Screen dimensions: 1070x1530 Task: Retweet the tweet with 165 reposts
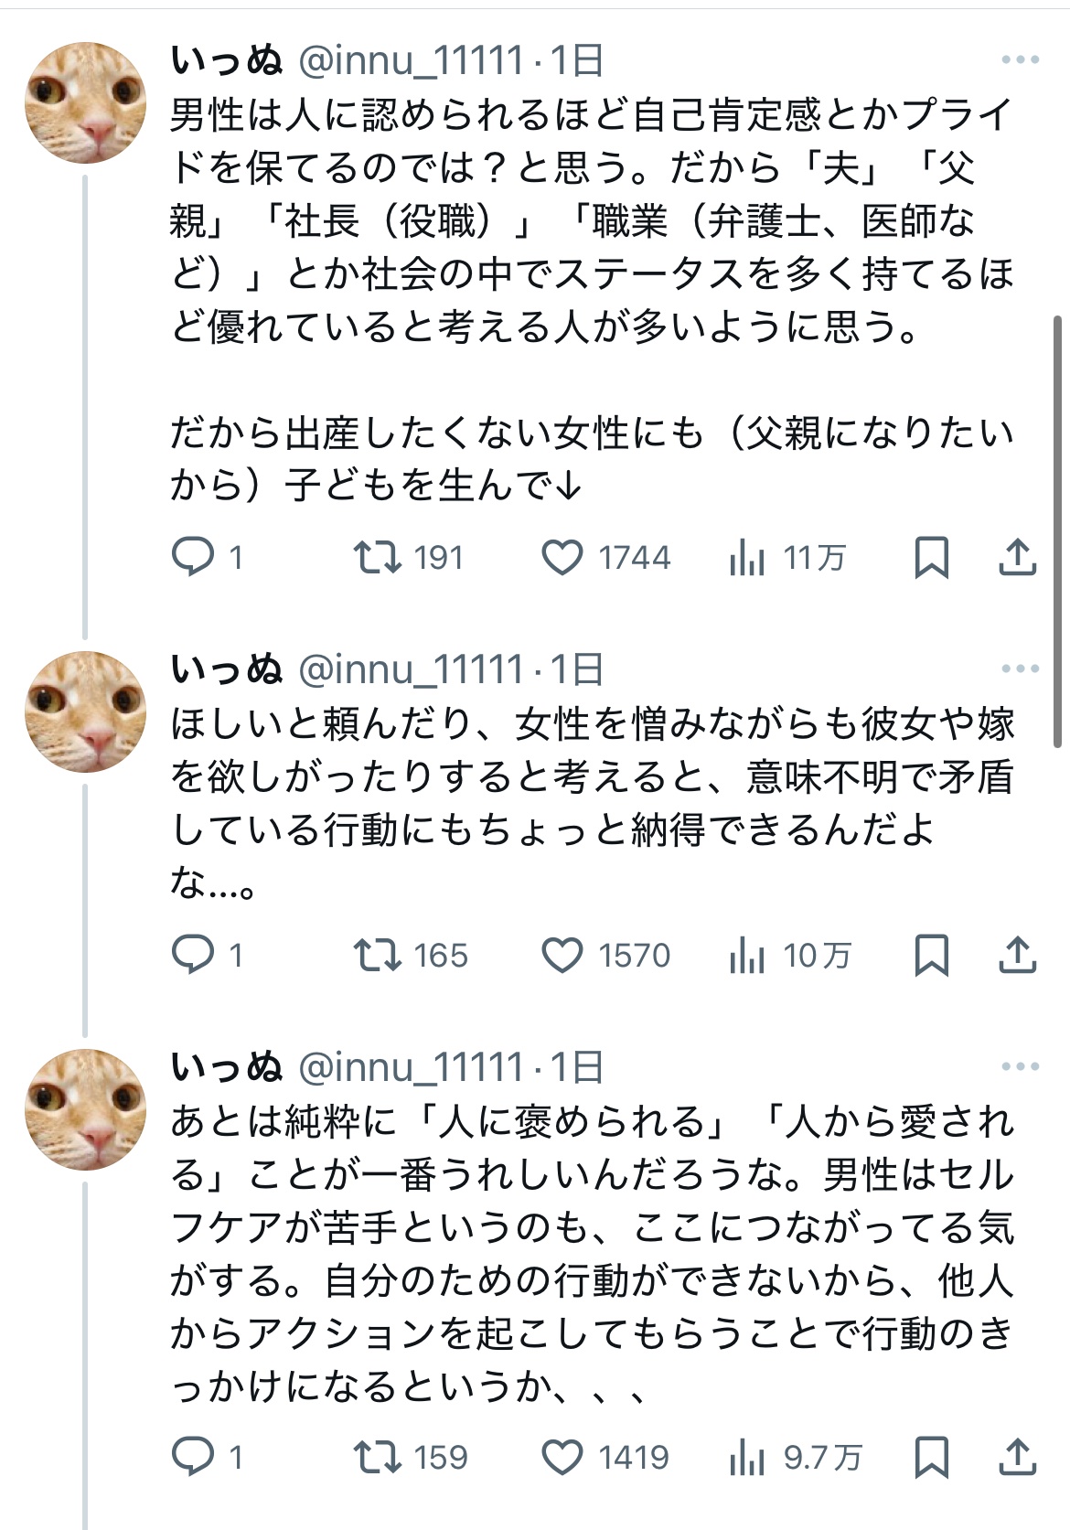pyautogui.click(x=378, y=955)
